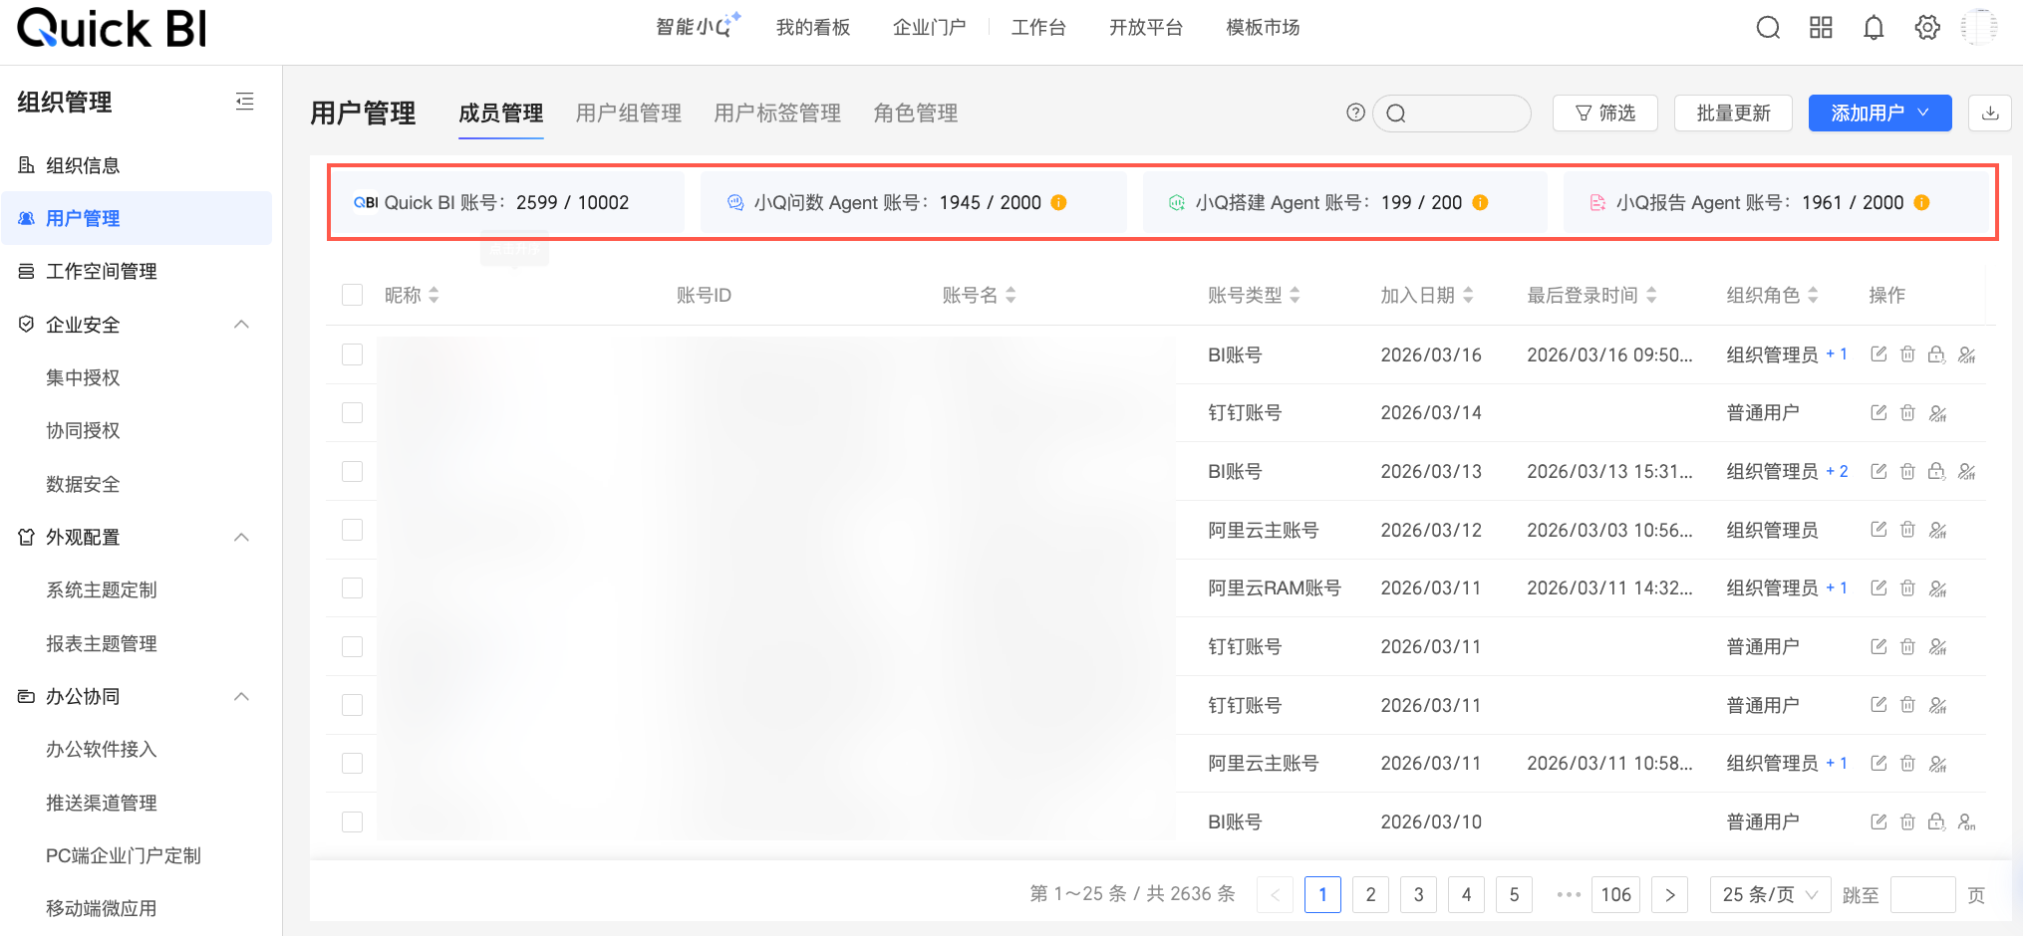Viewport: 2023px width, 936px height.
Task: Open the settings gear icon
Action: coord(1927,28)
